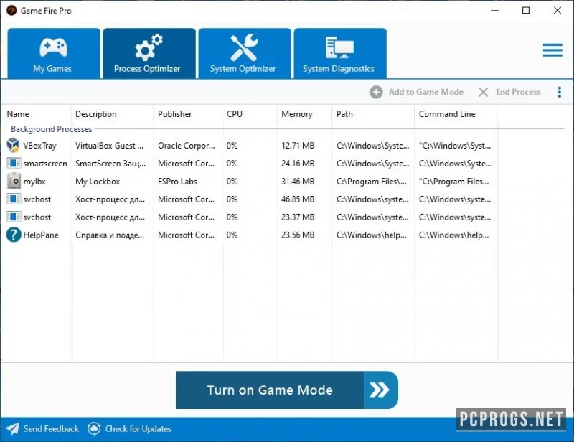This screenshot has height=442, width=574.
Task: Click the Check for Updates icon
Action: point(94,428)
